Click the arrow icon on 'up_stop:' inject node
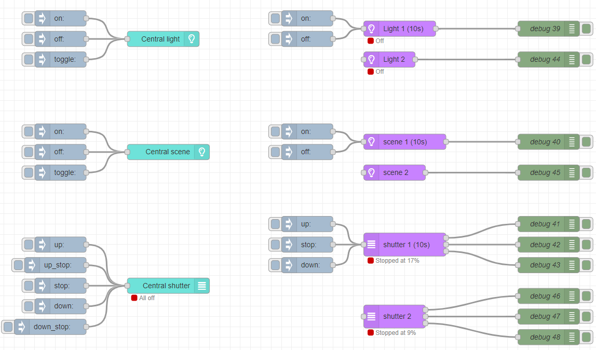596x350 pixels. 32,265
